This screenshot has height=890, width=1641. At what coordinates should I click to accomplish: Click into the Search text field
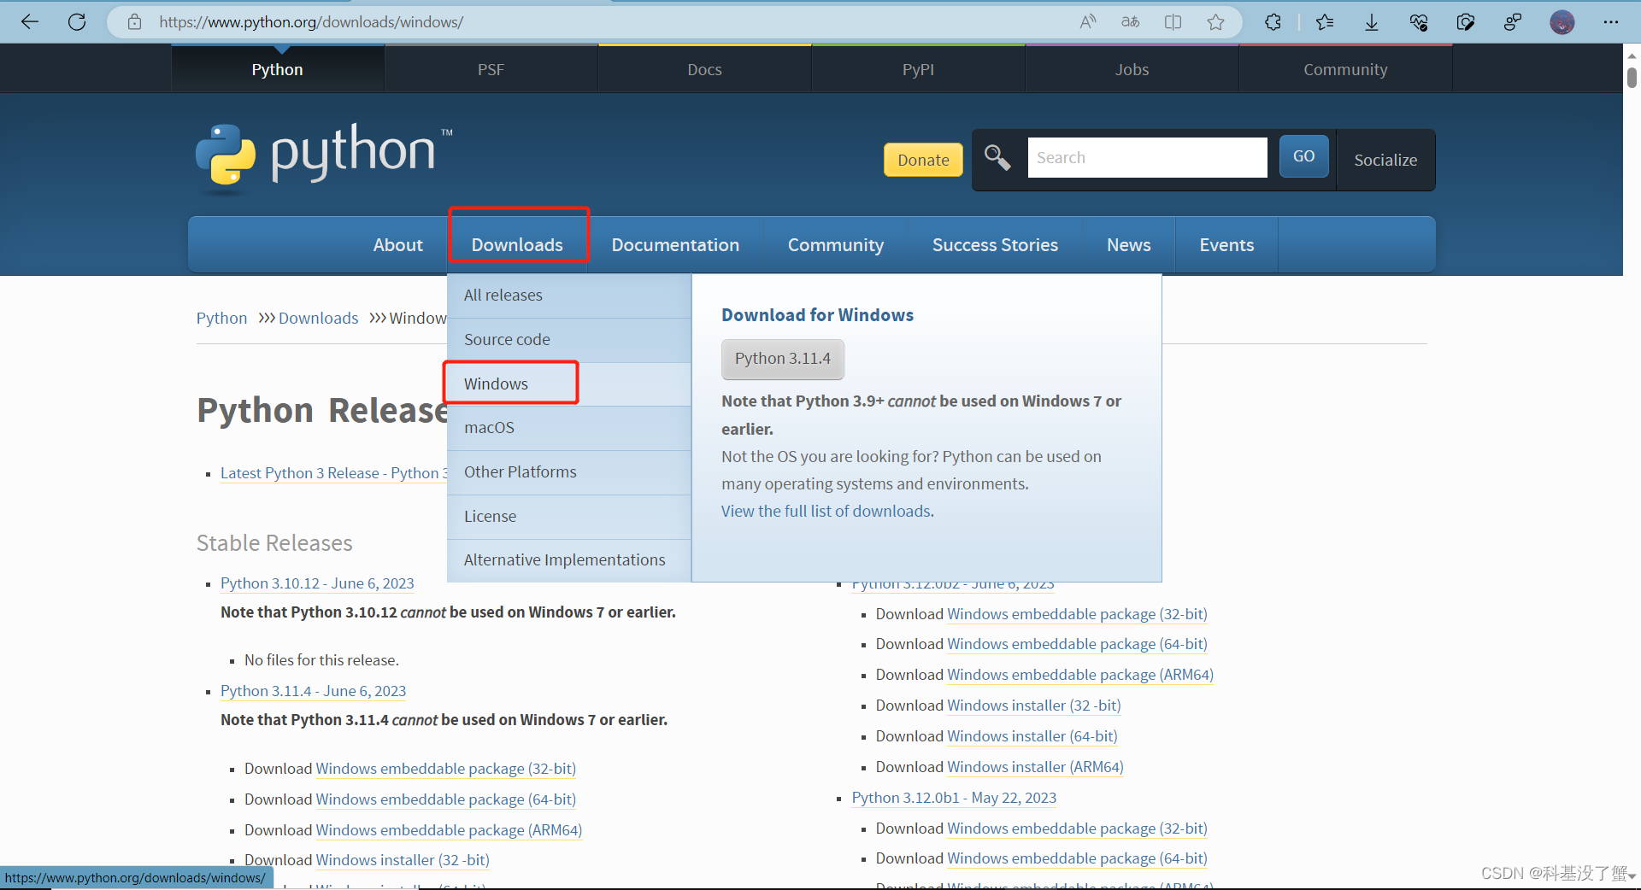pos(1147,158)
